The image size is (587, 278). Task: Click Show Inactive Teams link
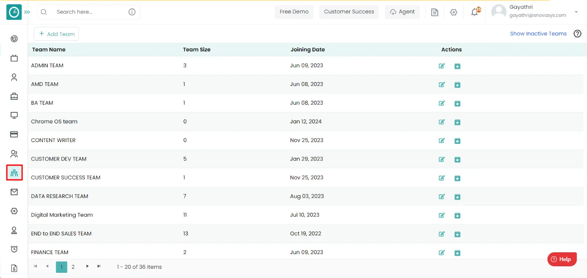tap(538, 34)
